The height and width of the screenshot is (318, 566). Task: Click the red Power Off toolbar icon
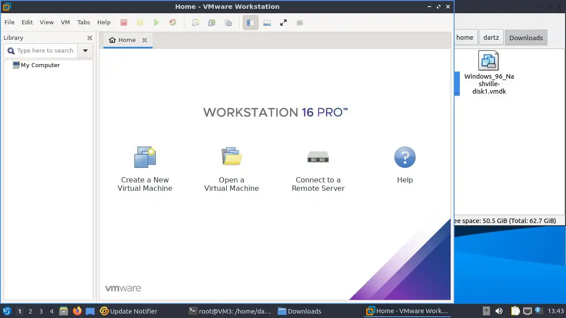coord(124,23)
